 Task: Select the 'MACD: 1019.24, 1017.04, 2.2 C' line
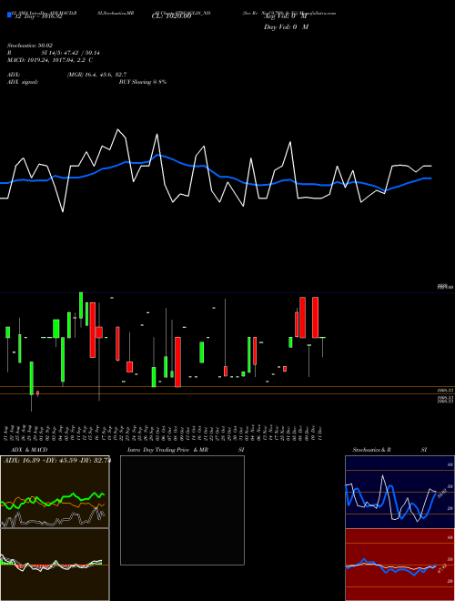pos(50,60)
